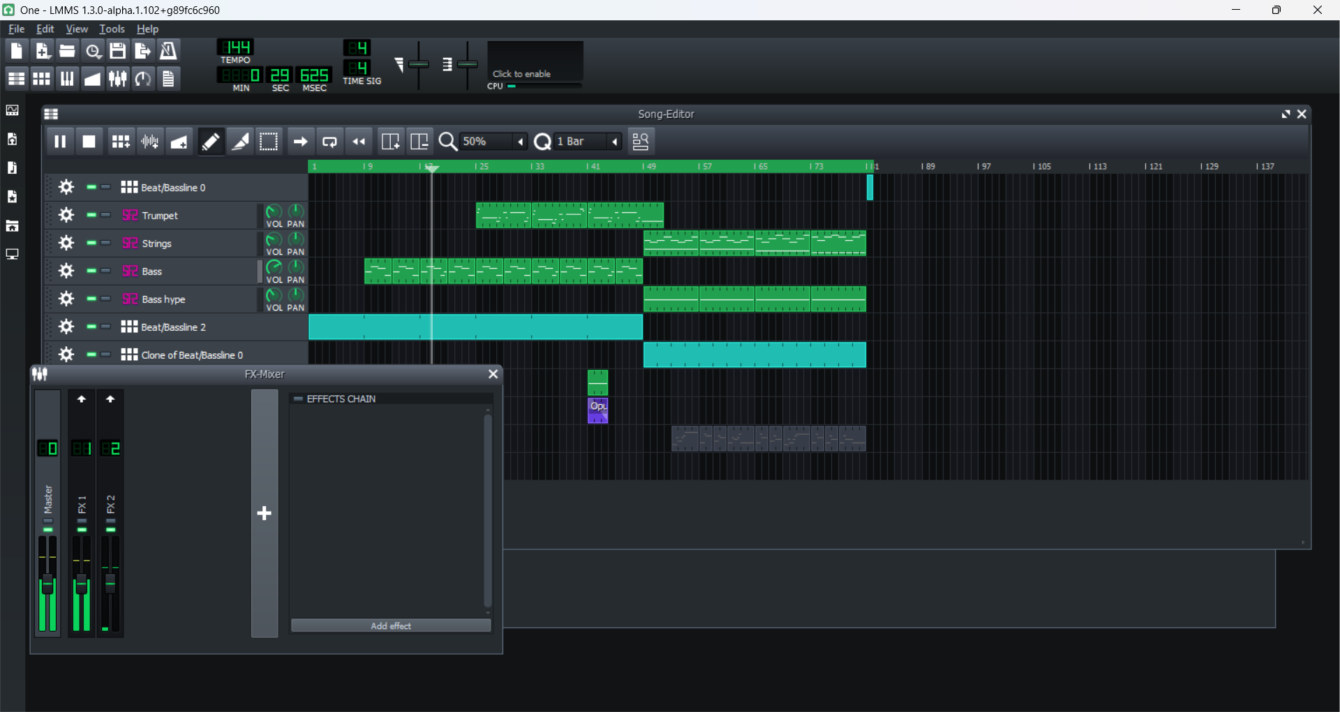This screenshot has height=712, width=1340.
Task: Insert a bar in Song-Editor
Action: coord(390,142)
